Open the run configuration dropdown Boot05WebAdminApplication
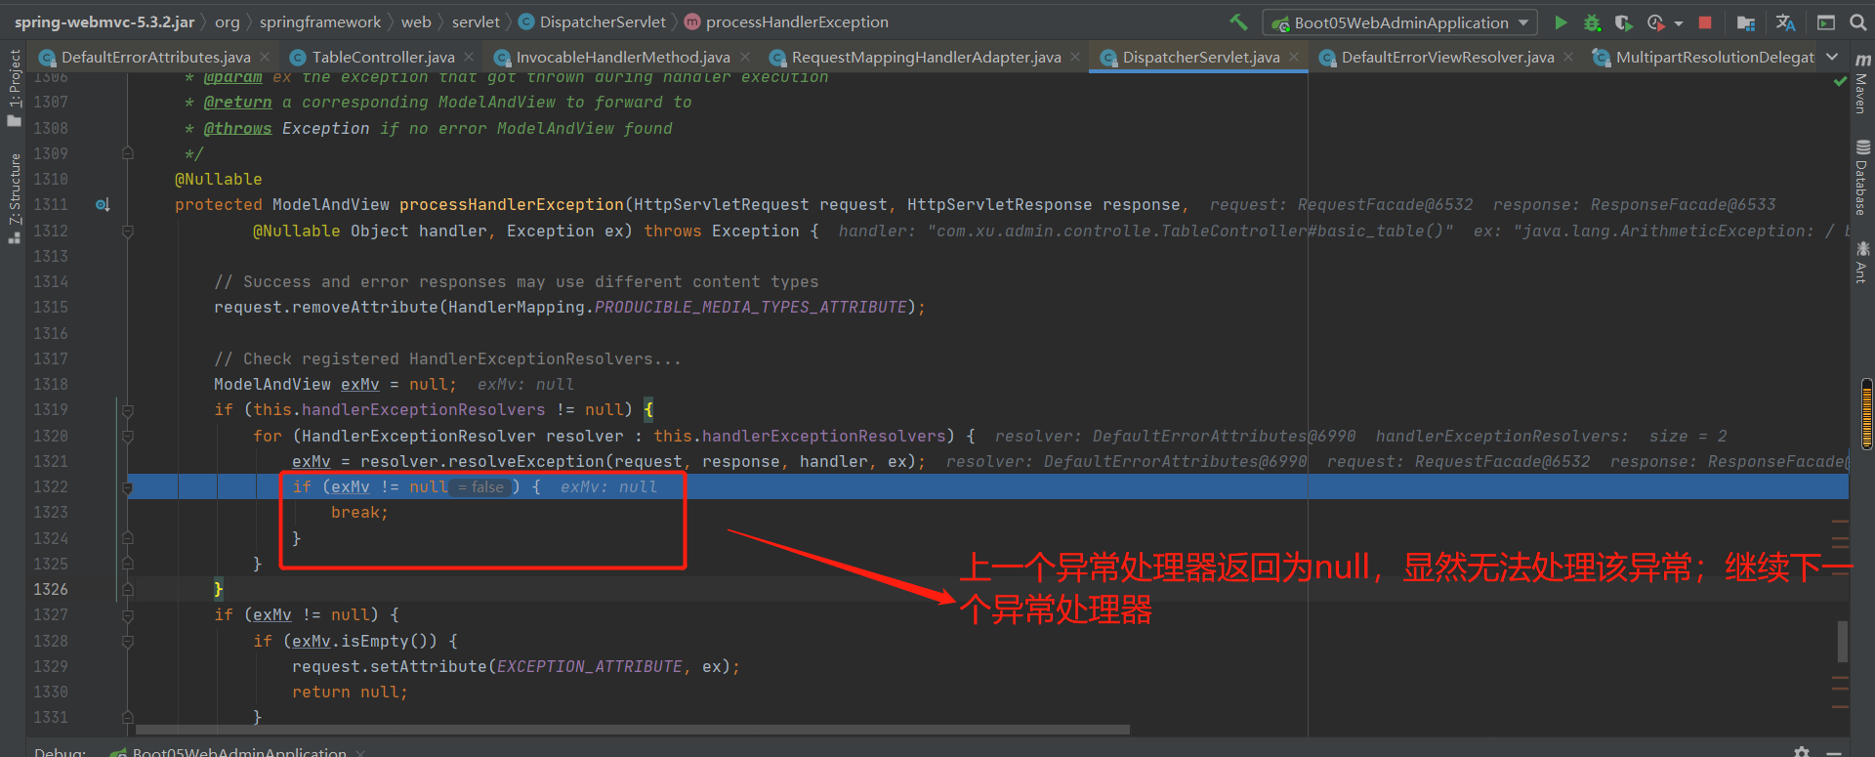Image resolution: width=1875 pixels, height=757 pixels. click(x=1400, y=22)
